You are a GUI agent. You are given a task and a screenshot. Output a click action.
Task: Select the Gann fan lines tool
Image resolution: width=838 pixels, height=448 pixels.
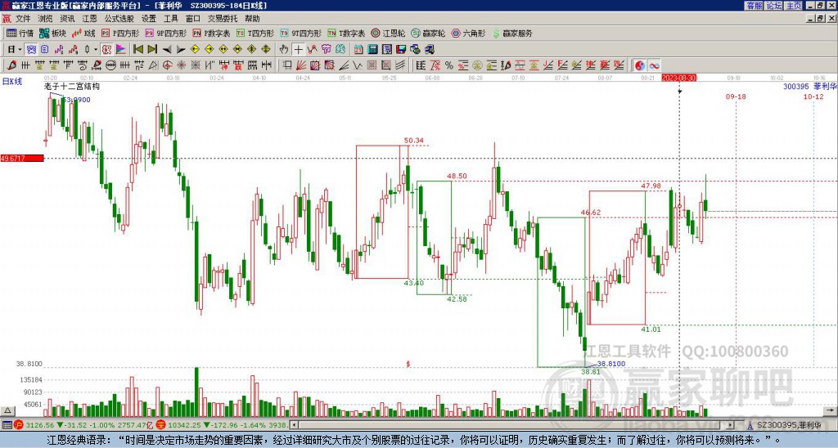tap(301, 65)
